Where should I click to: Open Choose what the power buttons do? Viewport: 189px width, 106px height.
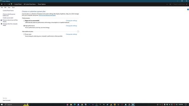[9, 15]
